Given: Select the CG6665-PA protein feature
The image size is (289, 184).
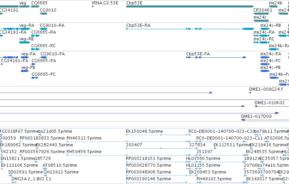Looking at the screenshot, I should click(x=33, y=64).
